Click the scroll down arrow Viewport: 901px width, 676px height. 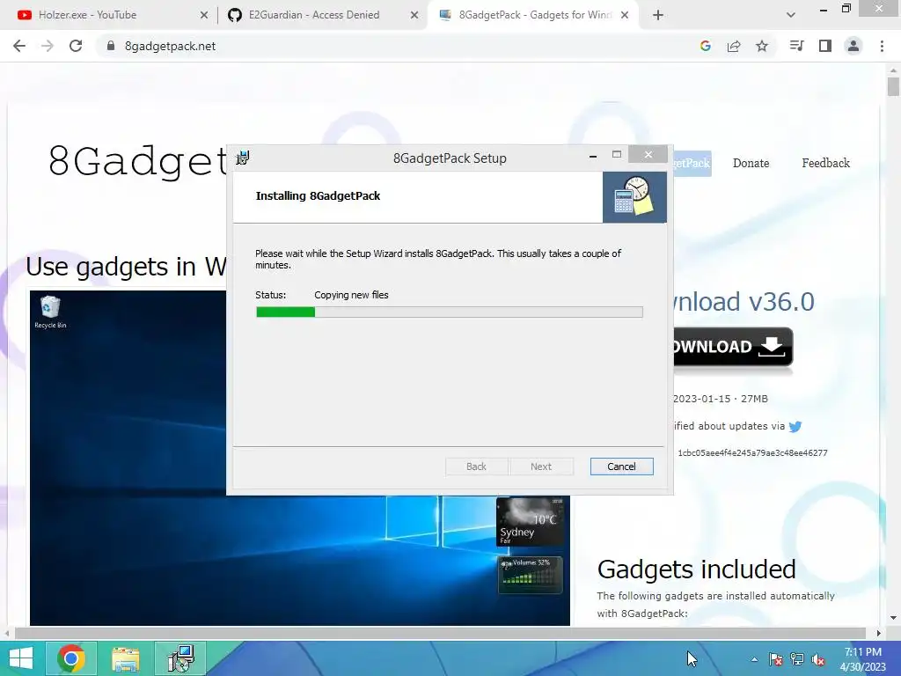[893, 619]
